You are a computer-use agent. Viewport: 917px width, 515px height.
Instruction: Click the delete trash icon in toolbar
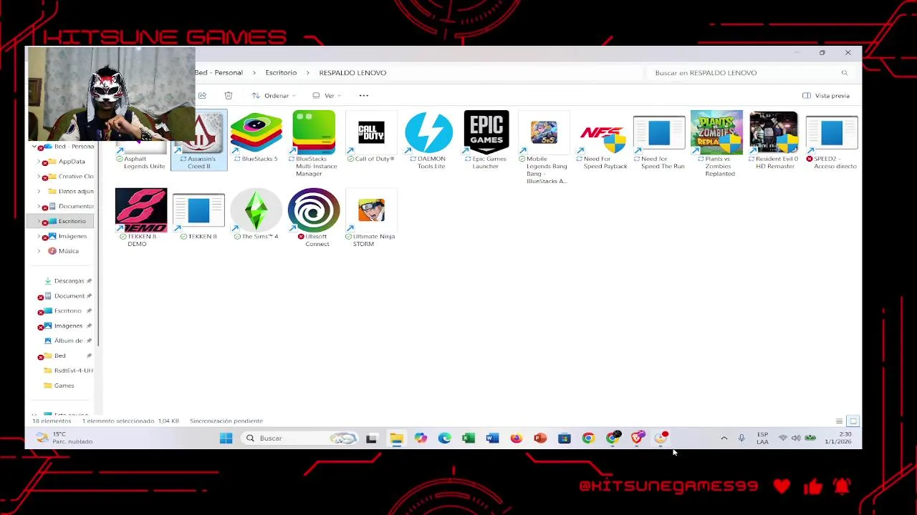(229, 95)
